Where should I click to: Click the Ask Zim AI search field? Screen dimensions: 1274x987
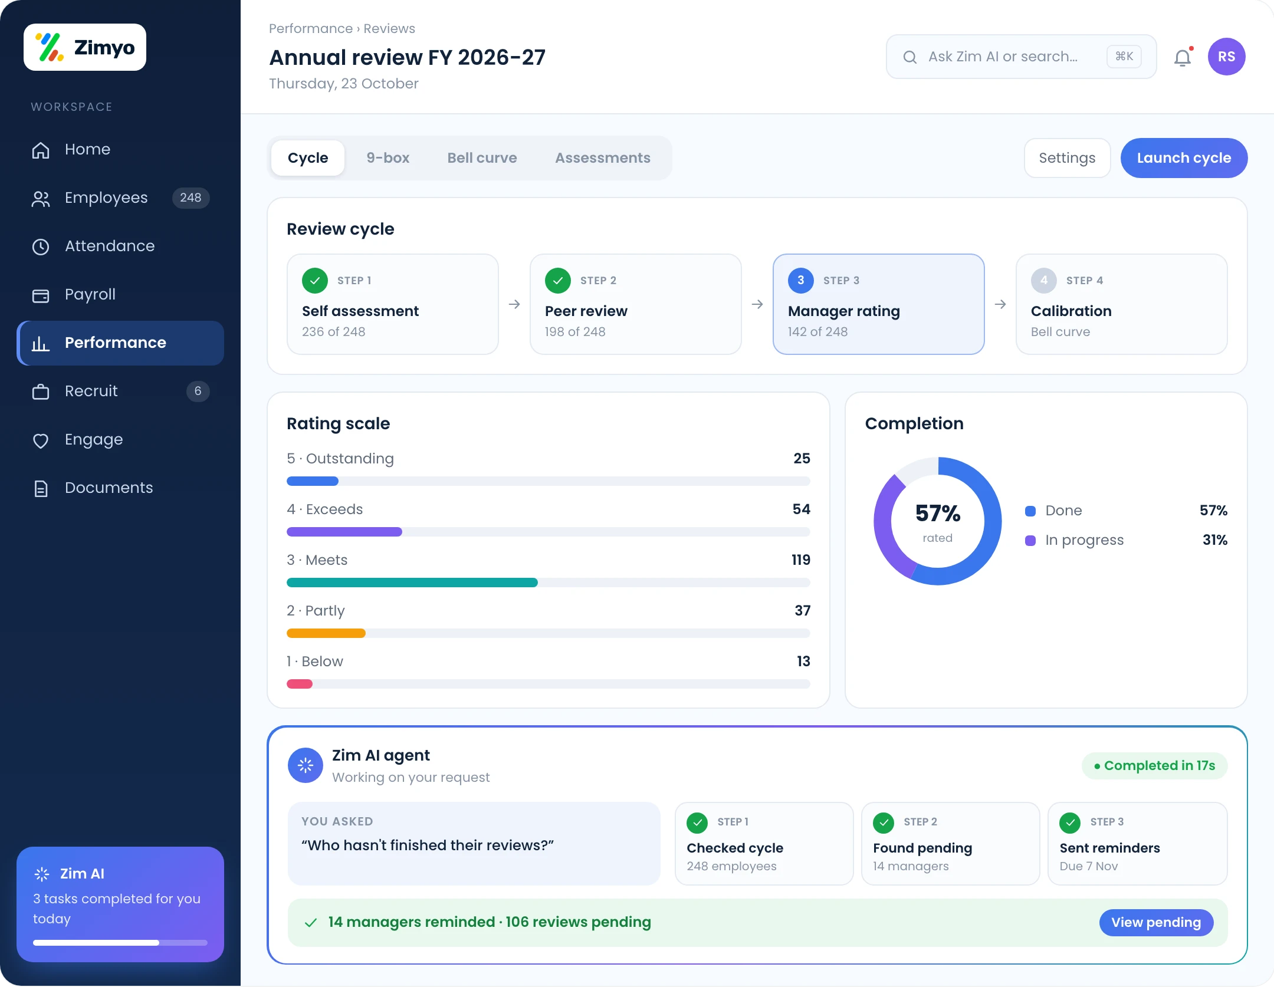tap(1021, 57)
